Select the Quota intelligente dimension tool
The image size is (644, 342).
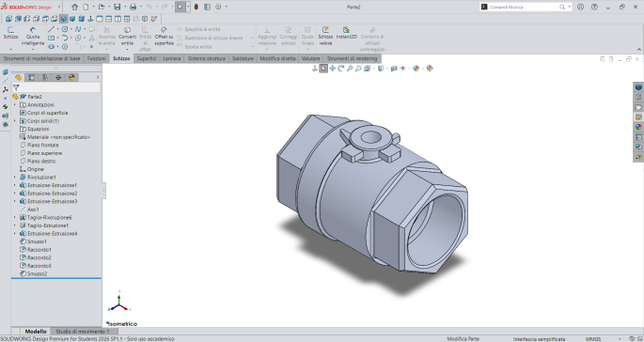(33, 36)
